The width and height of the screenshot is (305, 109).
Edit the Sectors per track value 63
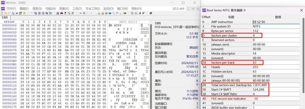click(x=276, y=62)
